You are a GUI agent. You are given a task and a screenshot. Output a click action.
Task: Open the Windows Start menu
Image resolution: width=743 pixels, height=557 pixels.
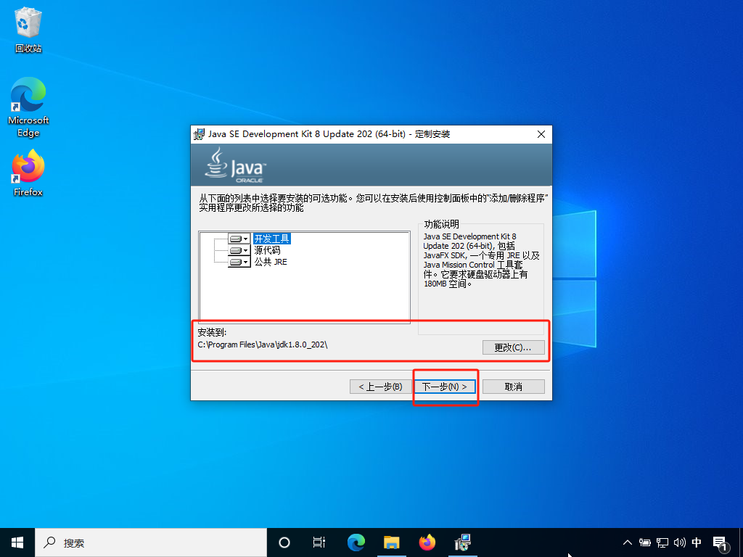pyautogui.click(x=17, y=542)
